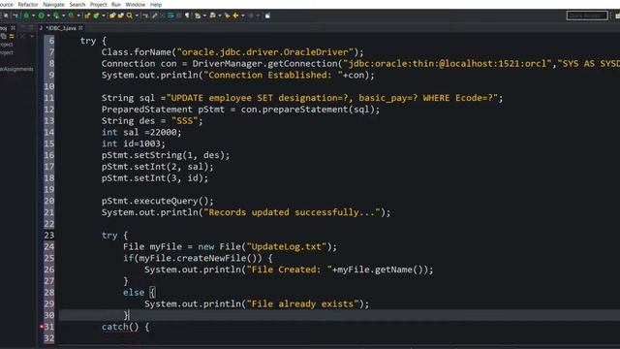Expand the Back history dropdown arrow
Viewport: 620px width, 349px height.
[x=243, y=16]
